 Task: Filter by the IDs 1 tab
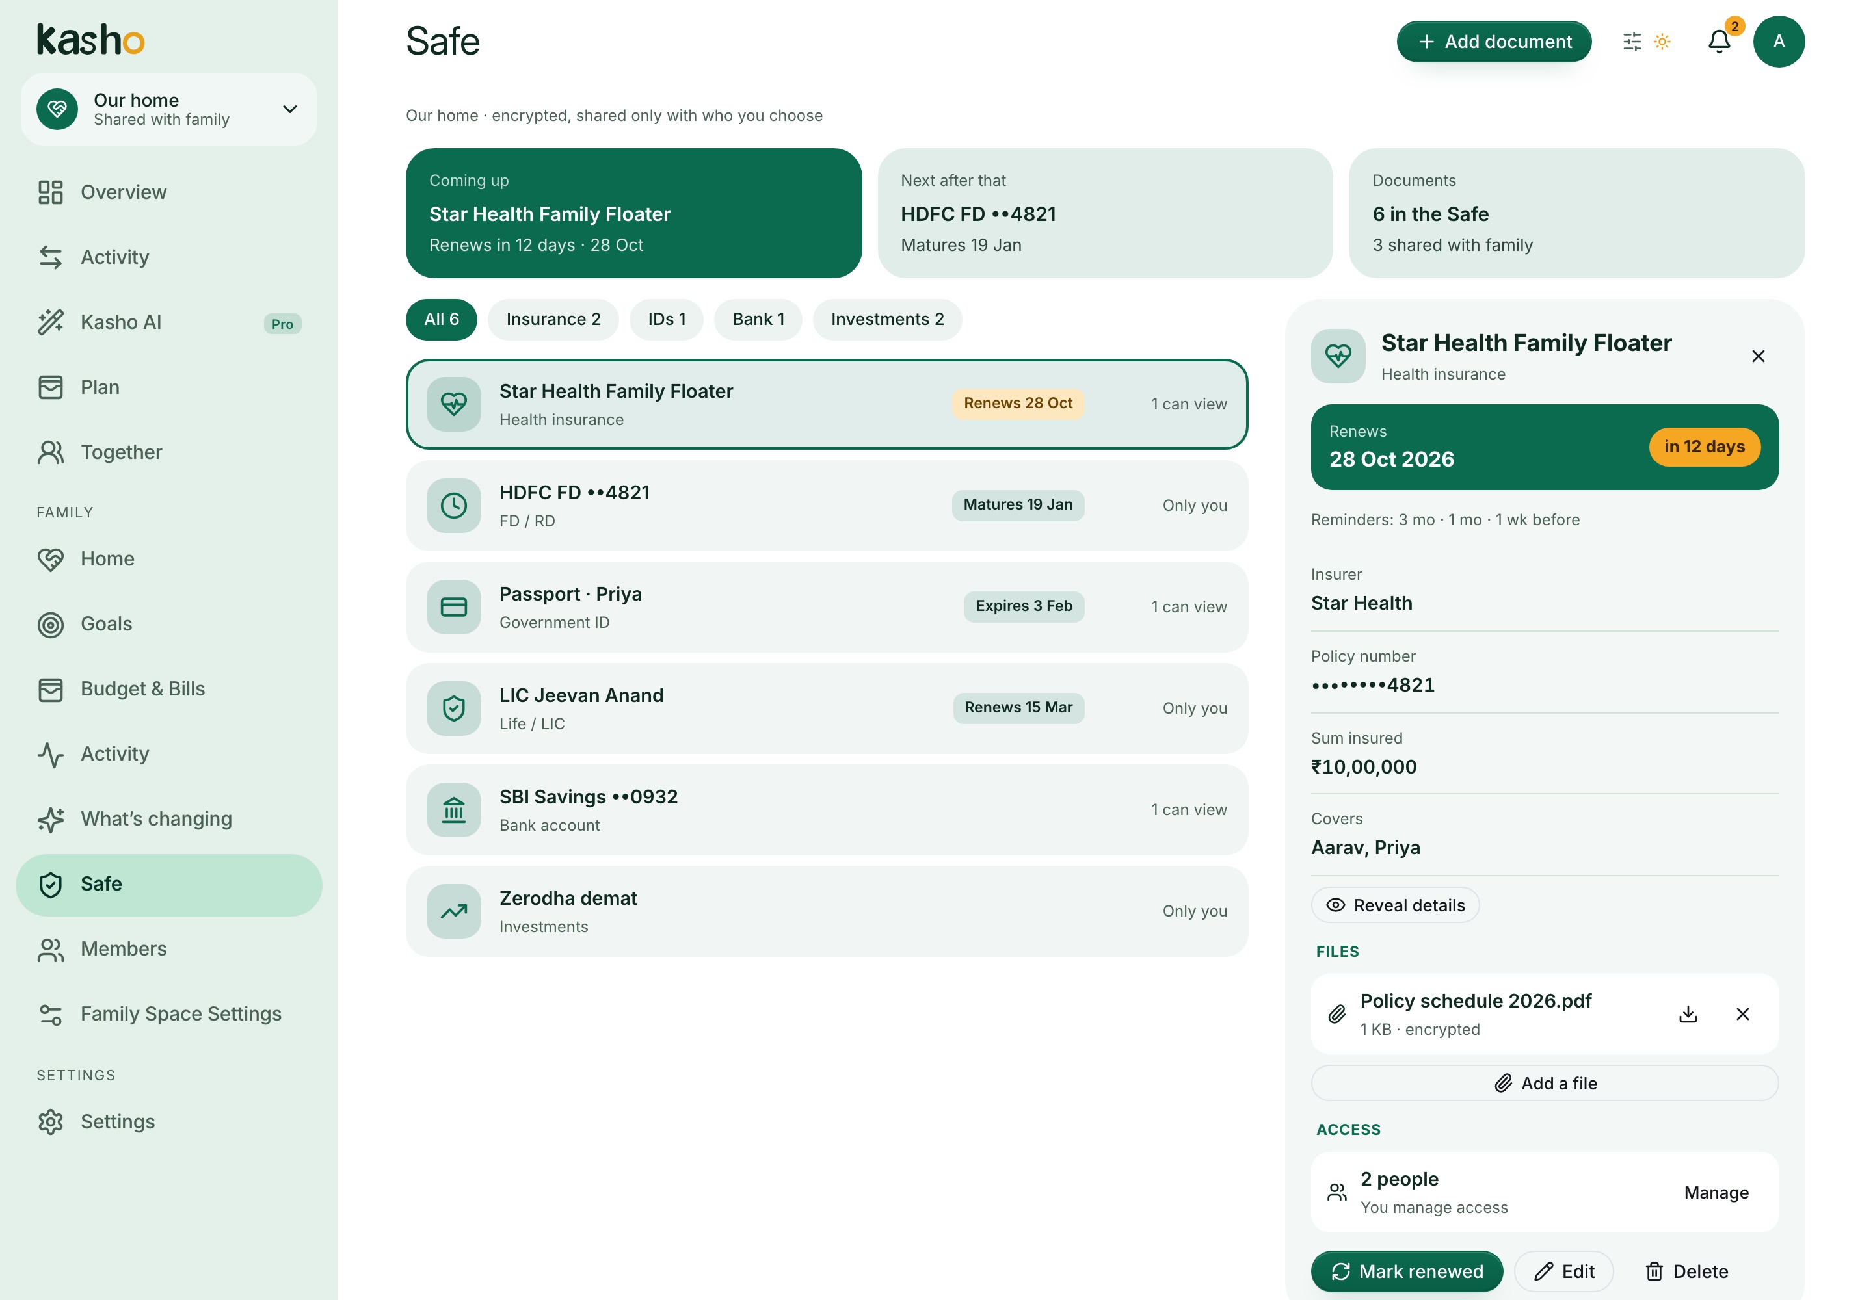[666, 319]
